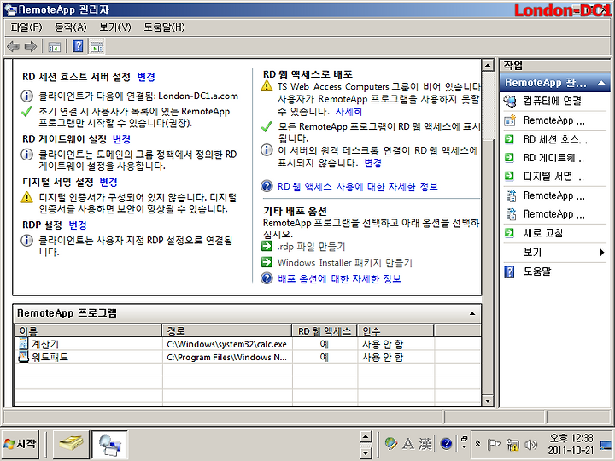The height and width of the screenshot is (461, 615).
Task: Click the 워드패드 program icon
Action: click(24, 357)
